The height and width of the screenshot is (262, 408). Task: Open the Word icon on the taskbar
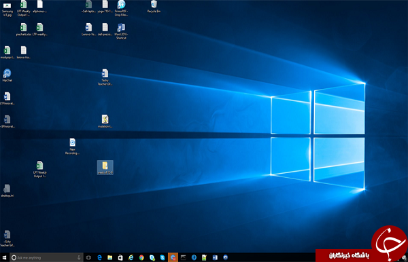[x=215, y=257]
